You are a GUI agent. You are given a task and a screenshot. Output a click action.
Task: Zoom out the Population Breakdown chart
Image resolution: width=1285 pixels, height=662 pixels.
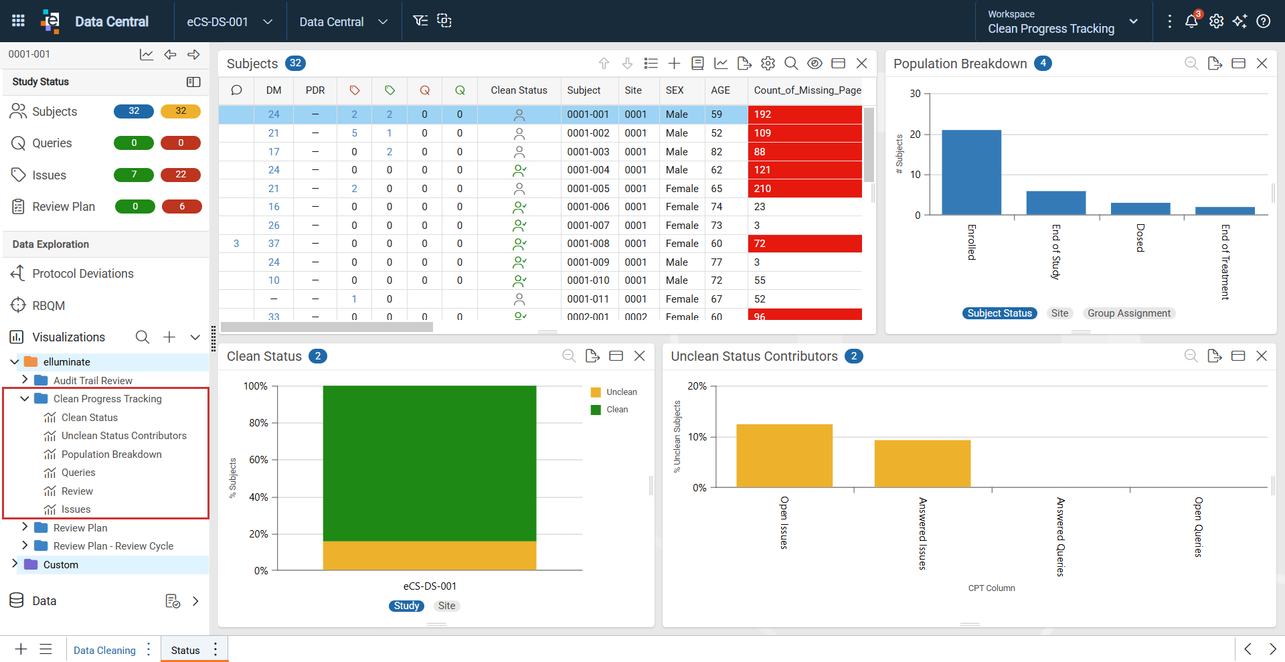(x=1191, y=63)
